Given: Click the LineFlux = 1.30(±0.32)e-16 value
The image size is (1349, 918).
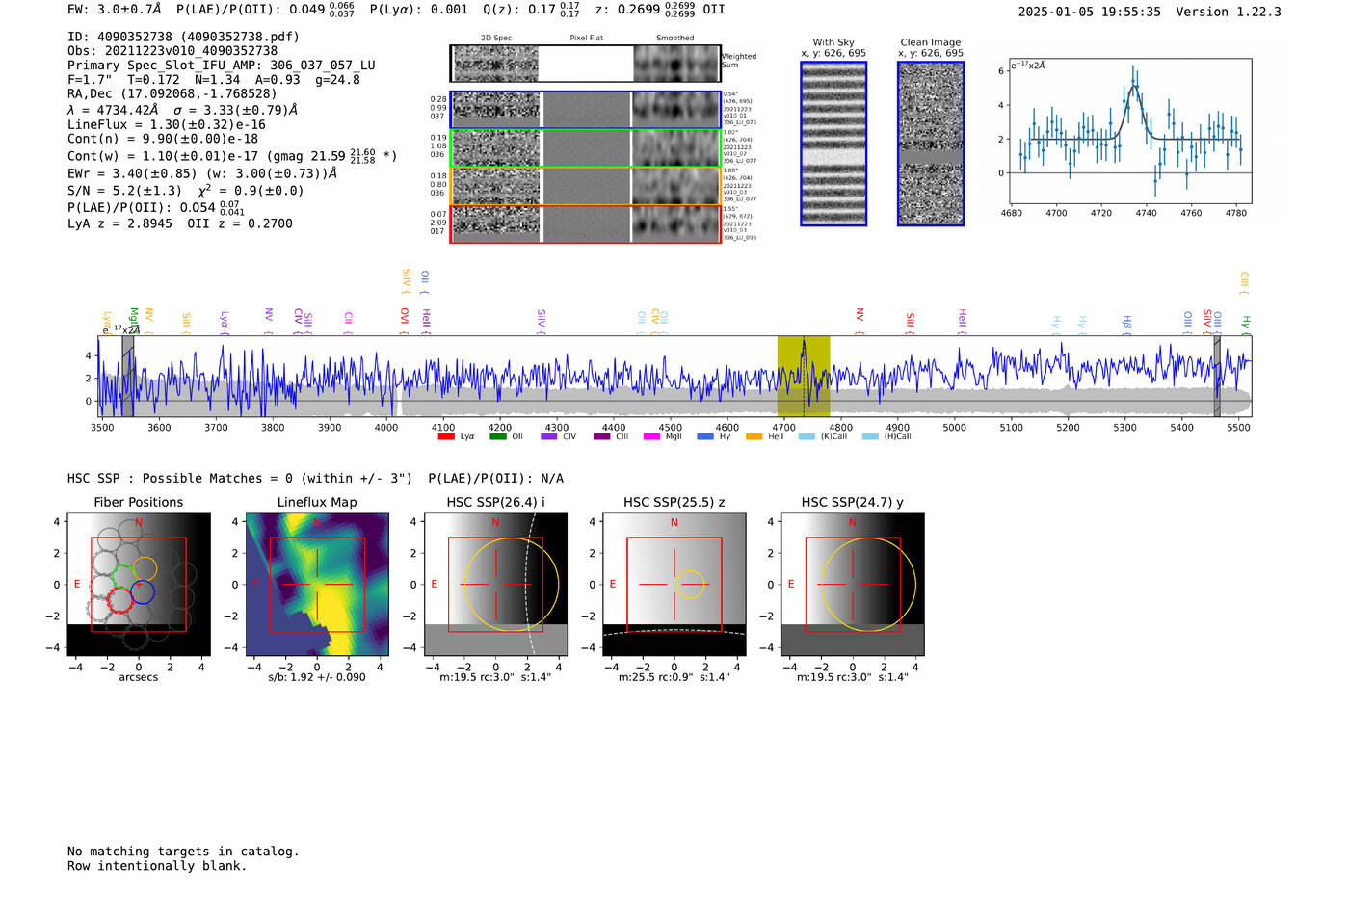Looking at the screenshot, I should pos(166,124).
